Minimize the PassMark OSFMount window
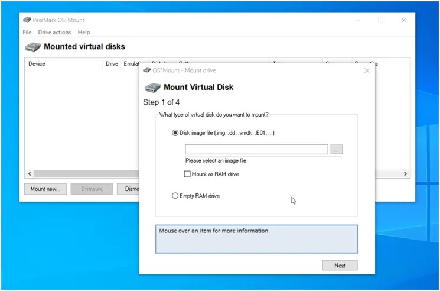Image resolution: width=440 pixels, height=291 pixels. pyautogui.click(x=358, y=20)
